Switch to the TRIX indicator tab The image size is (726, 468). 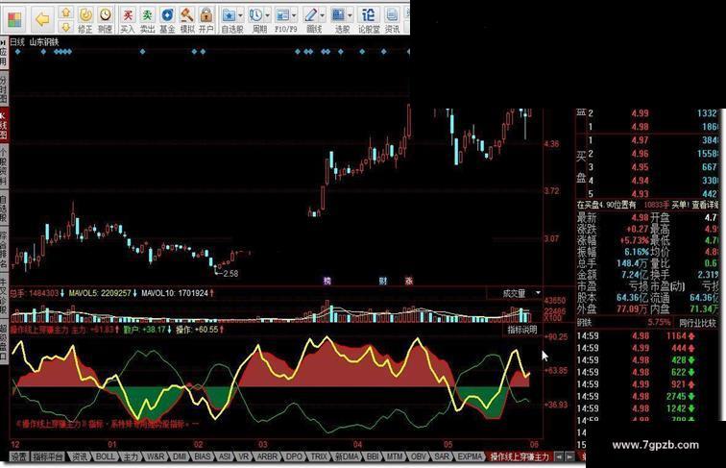click(x=319, y=456)
